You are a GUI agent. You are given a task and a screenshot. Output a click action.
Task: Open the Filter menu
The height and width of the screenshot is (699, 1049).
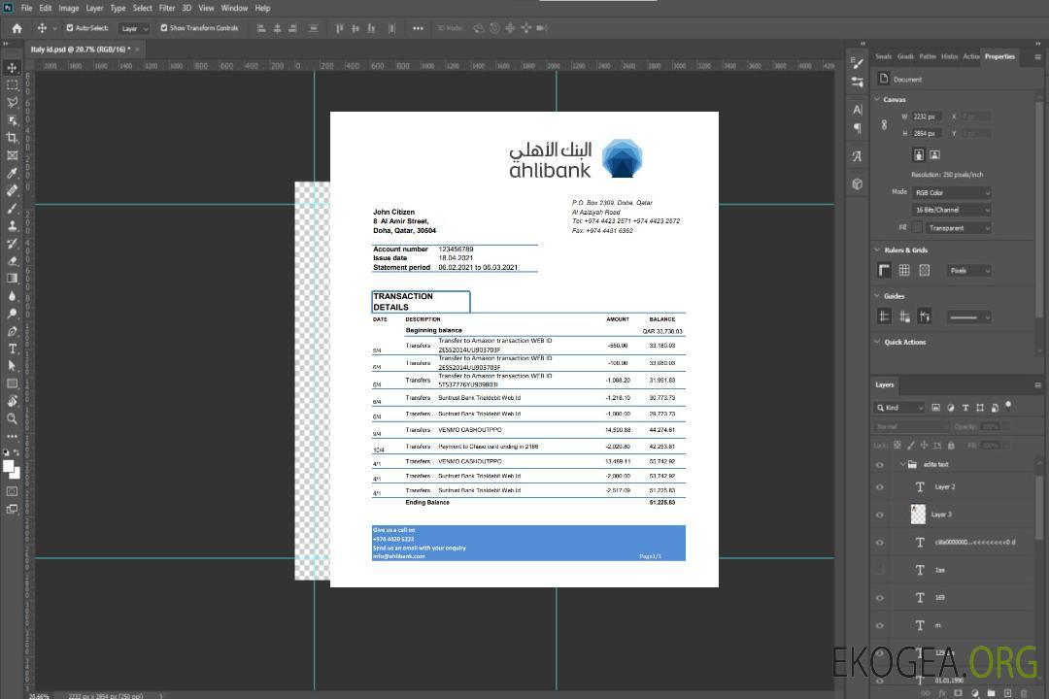[x=167, y=8]
